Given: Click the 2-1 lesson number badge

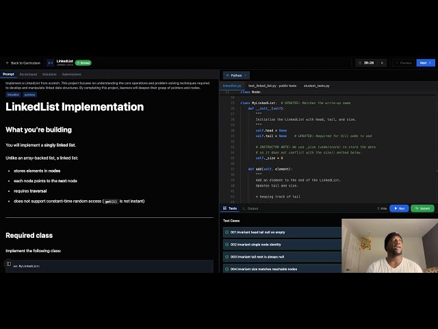Looking at the screenshot, I should click(x=50, y=63).
